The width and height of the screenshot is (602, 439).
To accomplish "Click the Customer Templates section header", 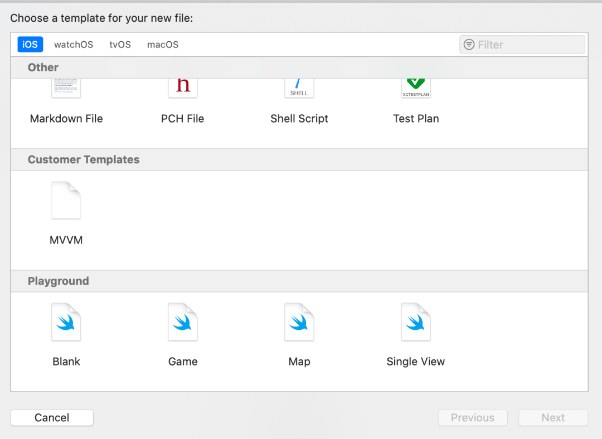I will (84, 160).
